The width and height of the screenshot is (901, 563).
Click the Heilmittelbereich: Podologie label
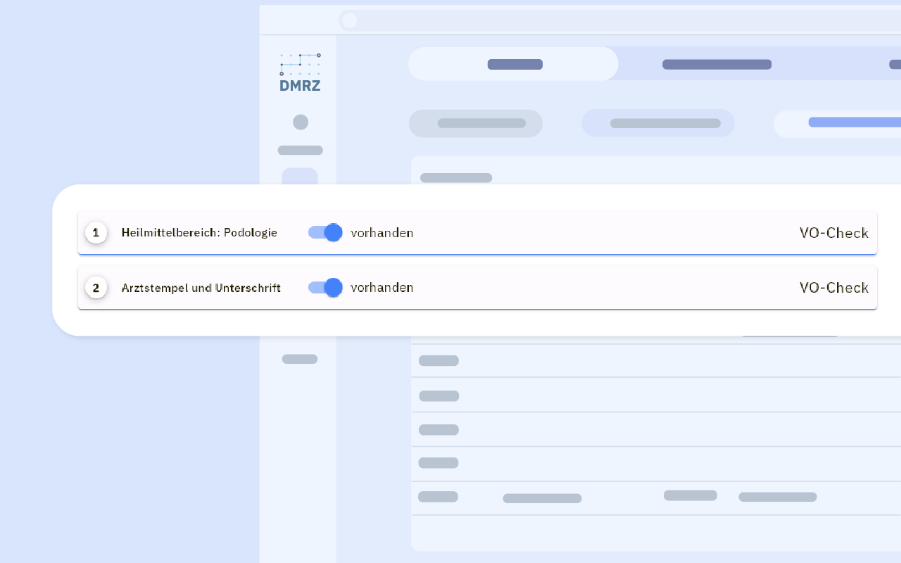click(x=199, y=232)
